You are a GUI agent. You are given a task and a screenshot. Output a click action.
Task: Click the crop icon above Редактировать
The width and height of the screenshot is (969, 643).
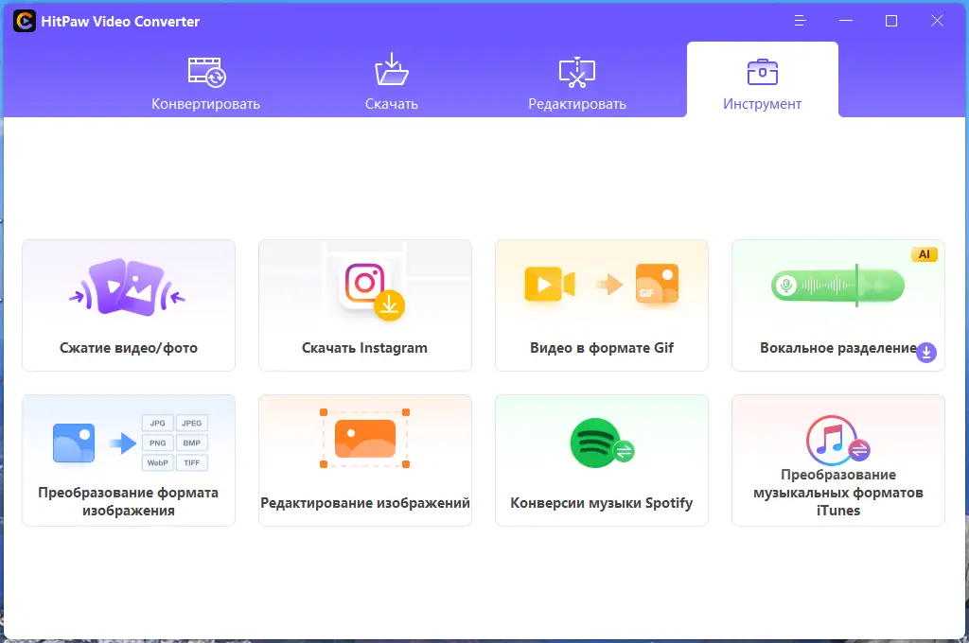575,71
